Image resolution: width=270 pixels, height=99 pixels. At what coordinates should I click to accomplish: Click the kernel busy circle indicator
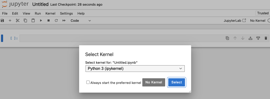[x=269, y=20]
